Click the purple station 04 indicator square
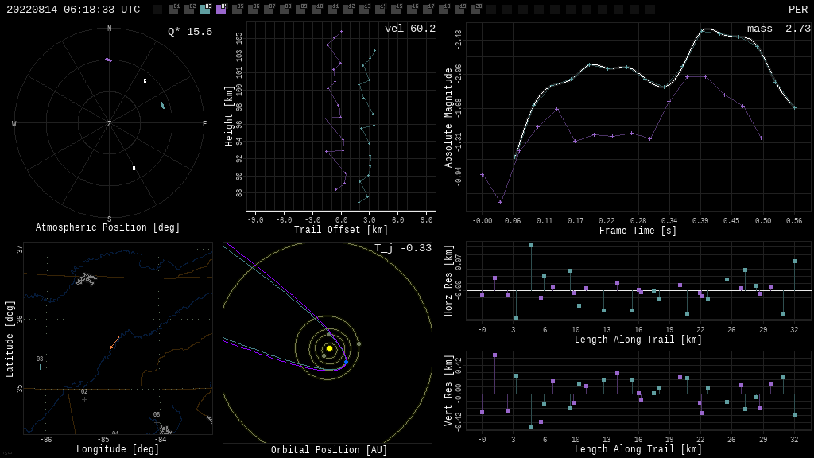Viewport: 814px width, 458px height. pyautogui.click(x=221, y=10)
